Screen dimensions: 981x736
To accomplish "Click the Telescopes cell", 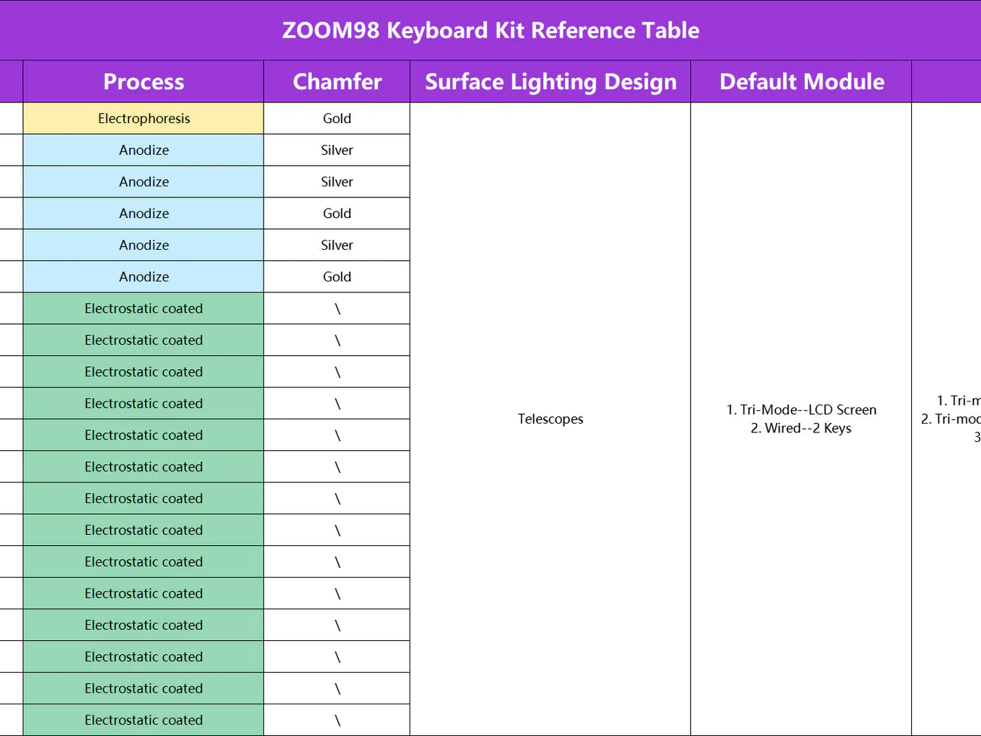I will pyautogui.click(x=550, y=419).
